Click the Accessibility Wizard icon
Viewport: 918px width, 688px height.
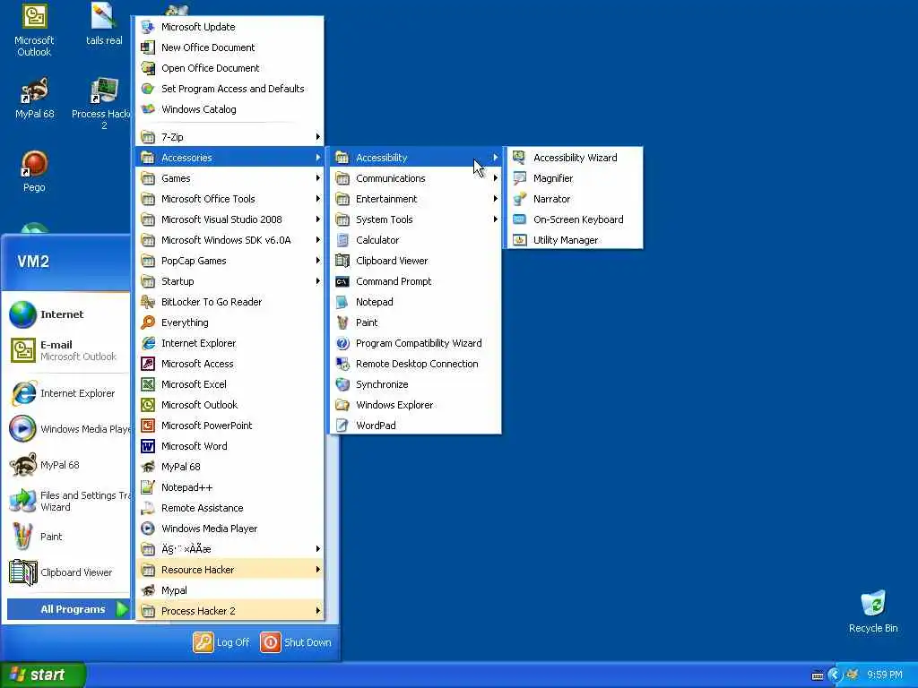click(x=519, y=158)
